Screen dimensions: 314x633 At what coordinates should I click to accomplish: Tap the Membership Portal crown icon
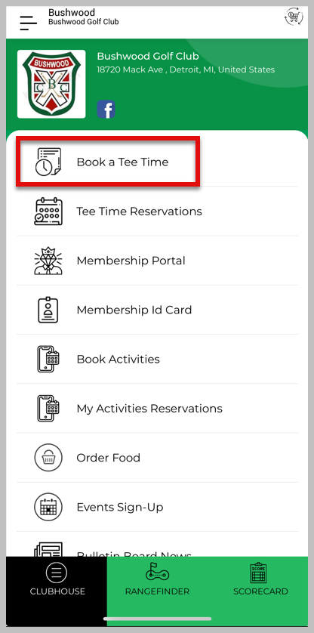click(x=48, y=261)
